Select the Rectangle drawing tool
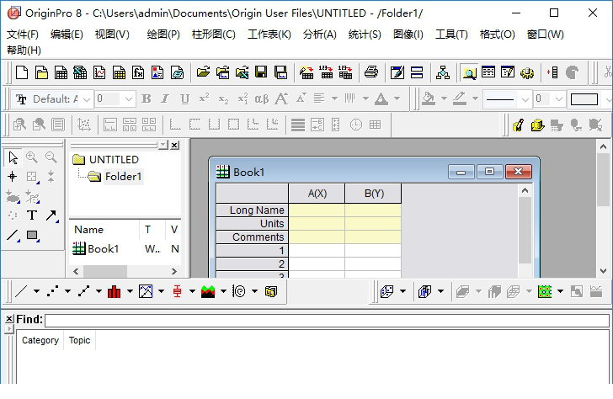Viewport: 613px width, 399px height. click(x=32, y=235)
